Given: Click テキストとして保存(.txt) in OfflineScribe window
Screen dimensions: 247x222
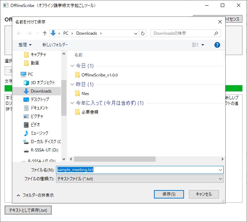Looking at the screenshot, I should 28,210.
